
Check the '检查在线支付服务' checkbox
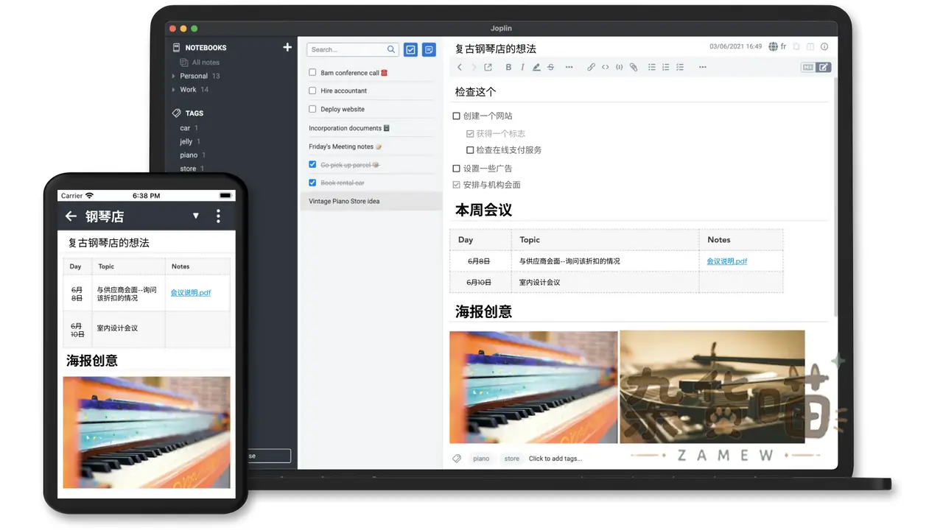point(470,150)
